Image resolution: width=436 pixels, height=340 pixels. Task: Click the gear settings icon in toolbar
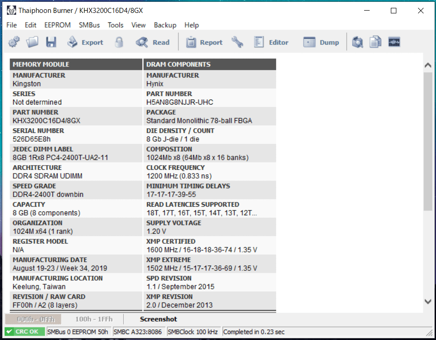[14, 42]
